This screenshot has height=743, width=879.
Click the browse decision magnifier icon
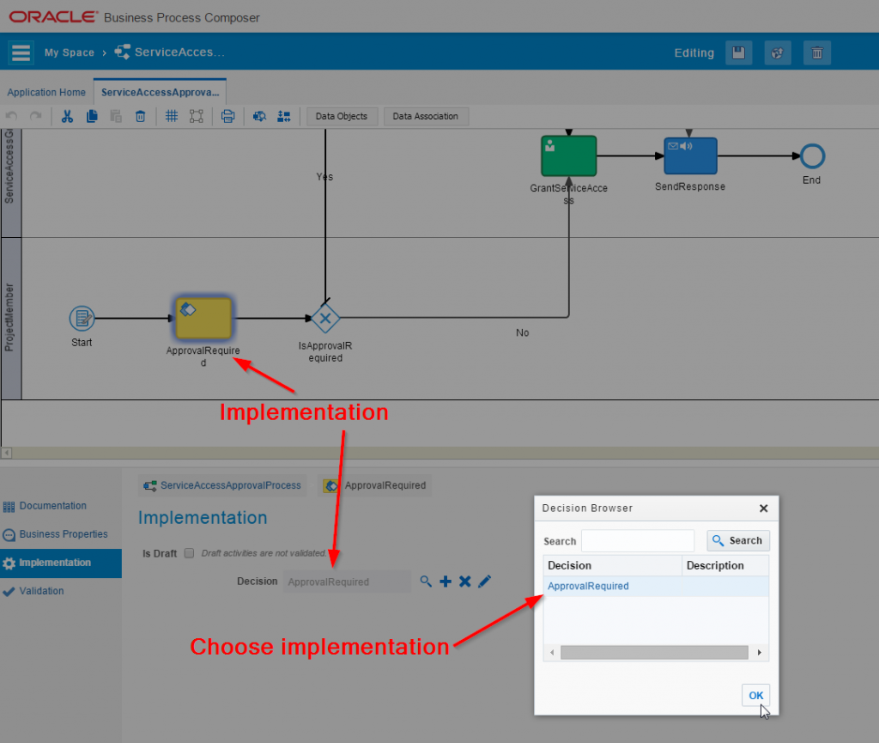point(426,582)
